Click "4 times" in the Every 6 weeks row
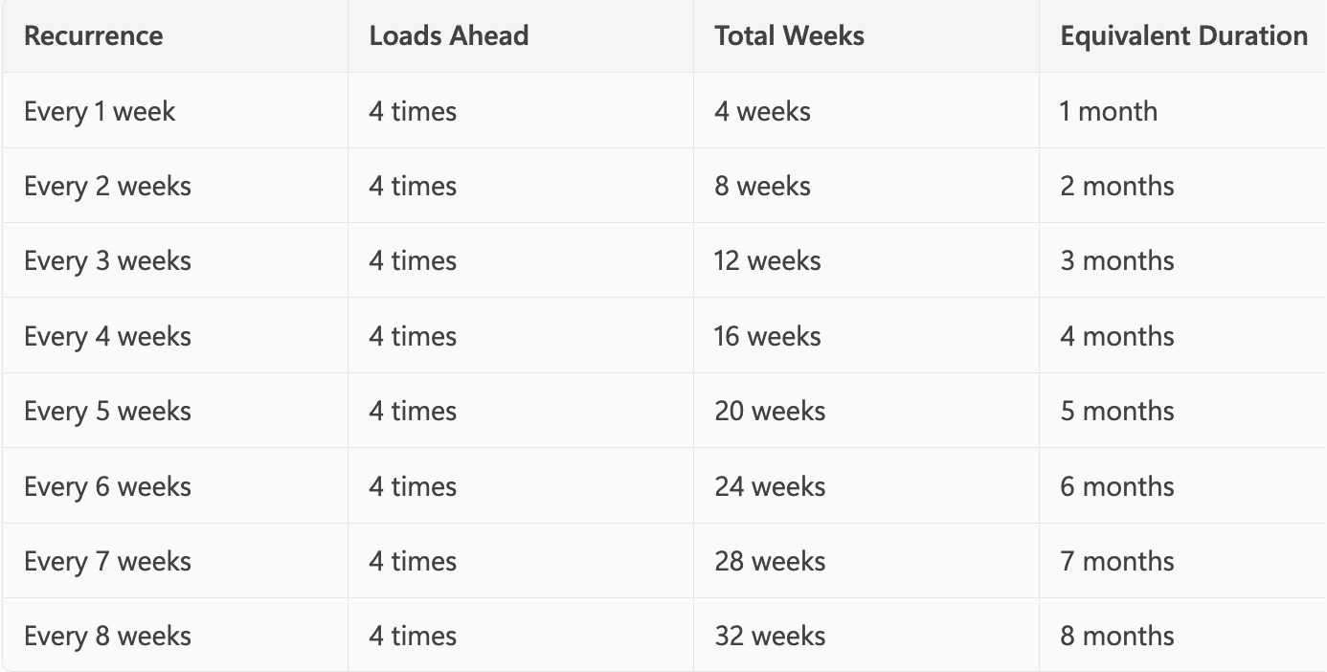Viewport: 1327px width, 672px height. coord(413,486)
